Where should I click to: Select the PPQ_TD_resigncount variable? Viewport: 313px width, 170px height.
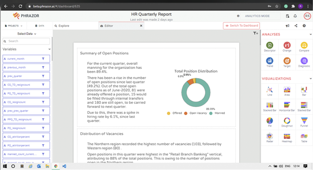(x=26, y=119)
